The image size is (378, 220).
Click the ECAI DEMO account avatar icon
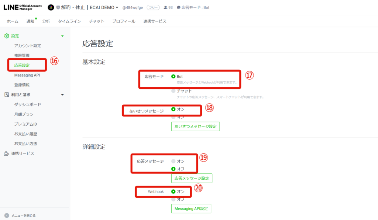pyautogui.click(x=51, y=7)
